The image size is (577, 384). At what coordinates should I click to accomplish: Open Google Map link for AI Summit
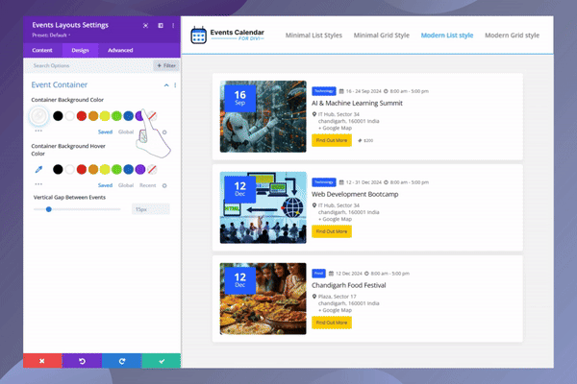pyautogui.click(x=336, y=128)
